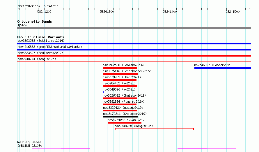This screenshot has width=259, height=152.
Task: Click the thin red span of esv2748785
Action: 155,129
